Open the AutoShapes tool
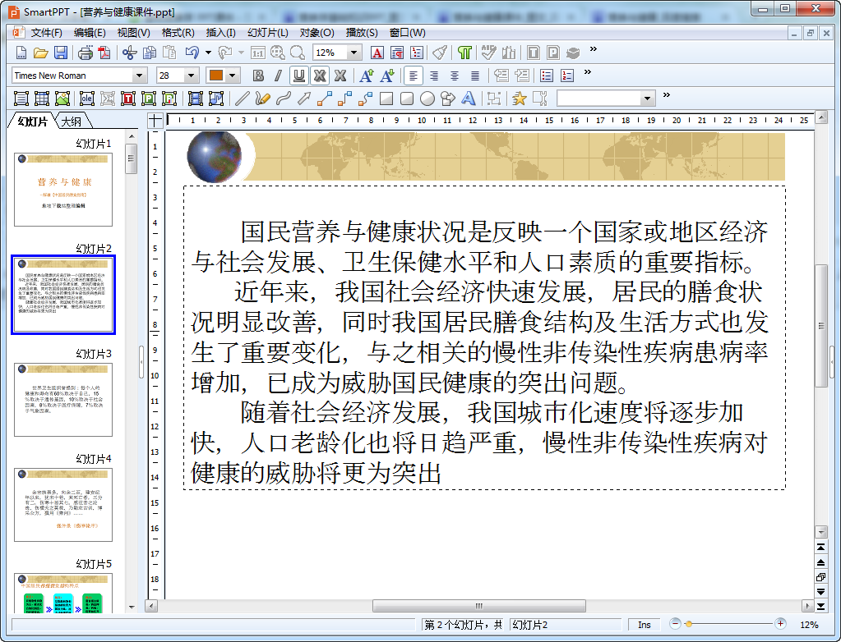This screenshot has width=841, height=642. (x=448, y=99)
